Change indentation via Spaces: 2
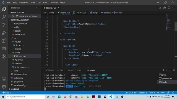Viewport: 177px width, 99px height. tap(143, 93)
